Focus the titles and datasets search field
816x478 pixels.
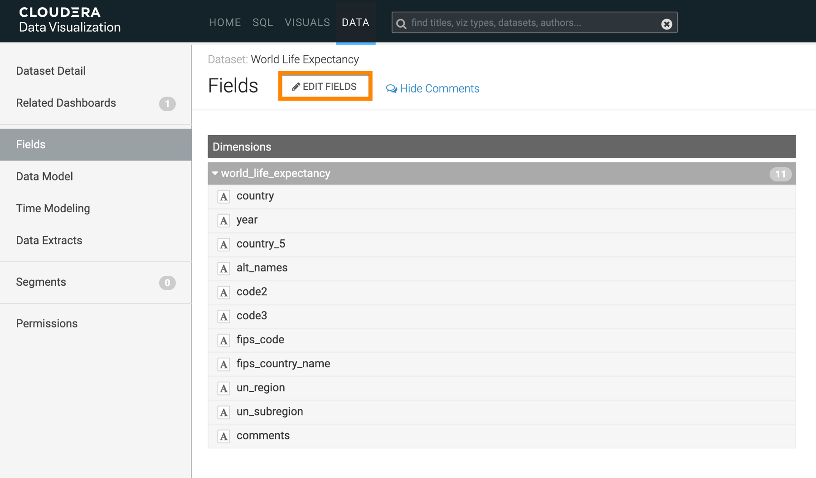coord(530,23)
